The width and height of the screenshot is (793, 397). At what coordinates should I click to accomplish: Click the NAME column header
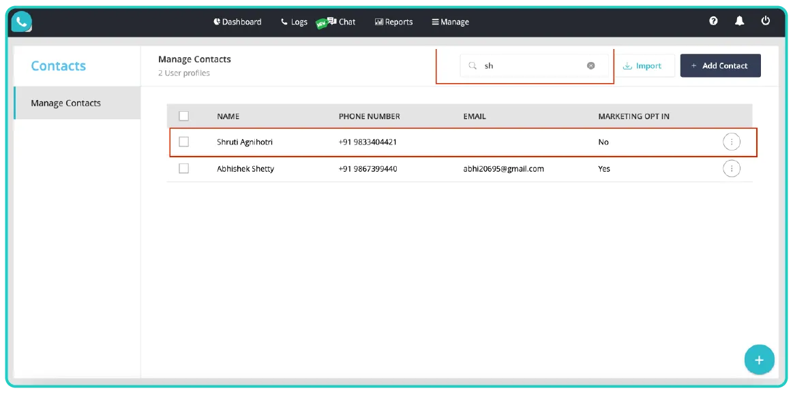coord(228,116)
